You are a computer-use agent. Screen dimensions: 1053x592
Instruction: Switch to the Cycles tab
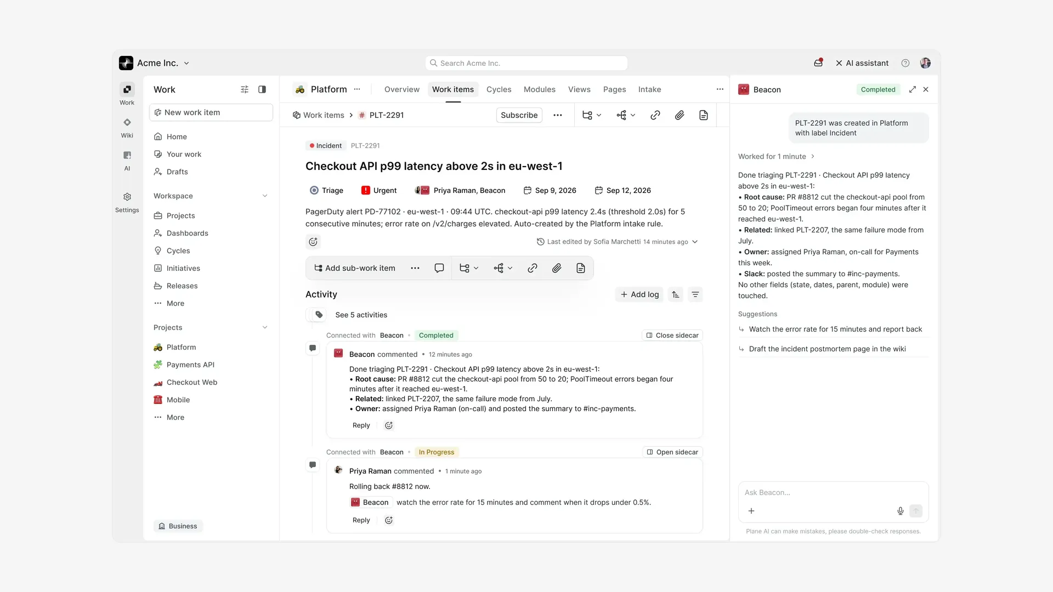(499, 89)
